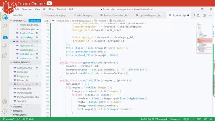This screenshot has width=215, height=121.
Task: Click app breadcrumb segment
Action: click(46, 21)
